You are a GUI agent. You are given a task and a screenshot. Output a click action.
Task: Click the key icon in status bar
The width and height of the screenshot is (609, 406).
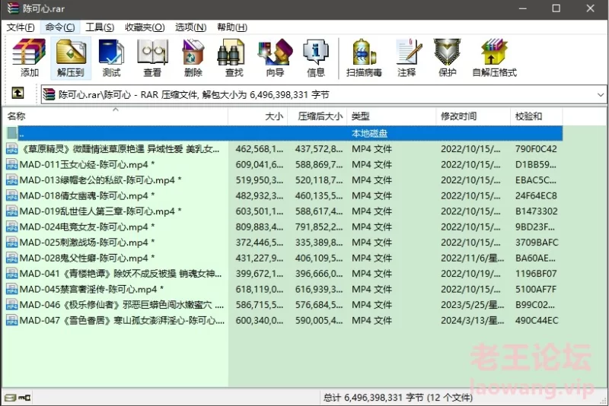pyautogui.click(x=24, y=398)
